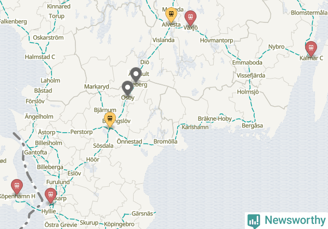Select the red train marker above Hyllie
This screenshot has height=229, width=328.
click(50, 195)
